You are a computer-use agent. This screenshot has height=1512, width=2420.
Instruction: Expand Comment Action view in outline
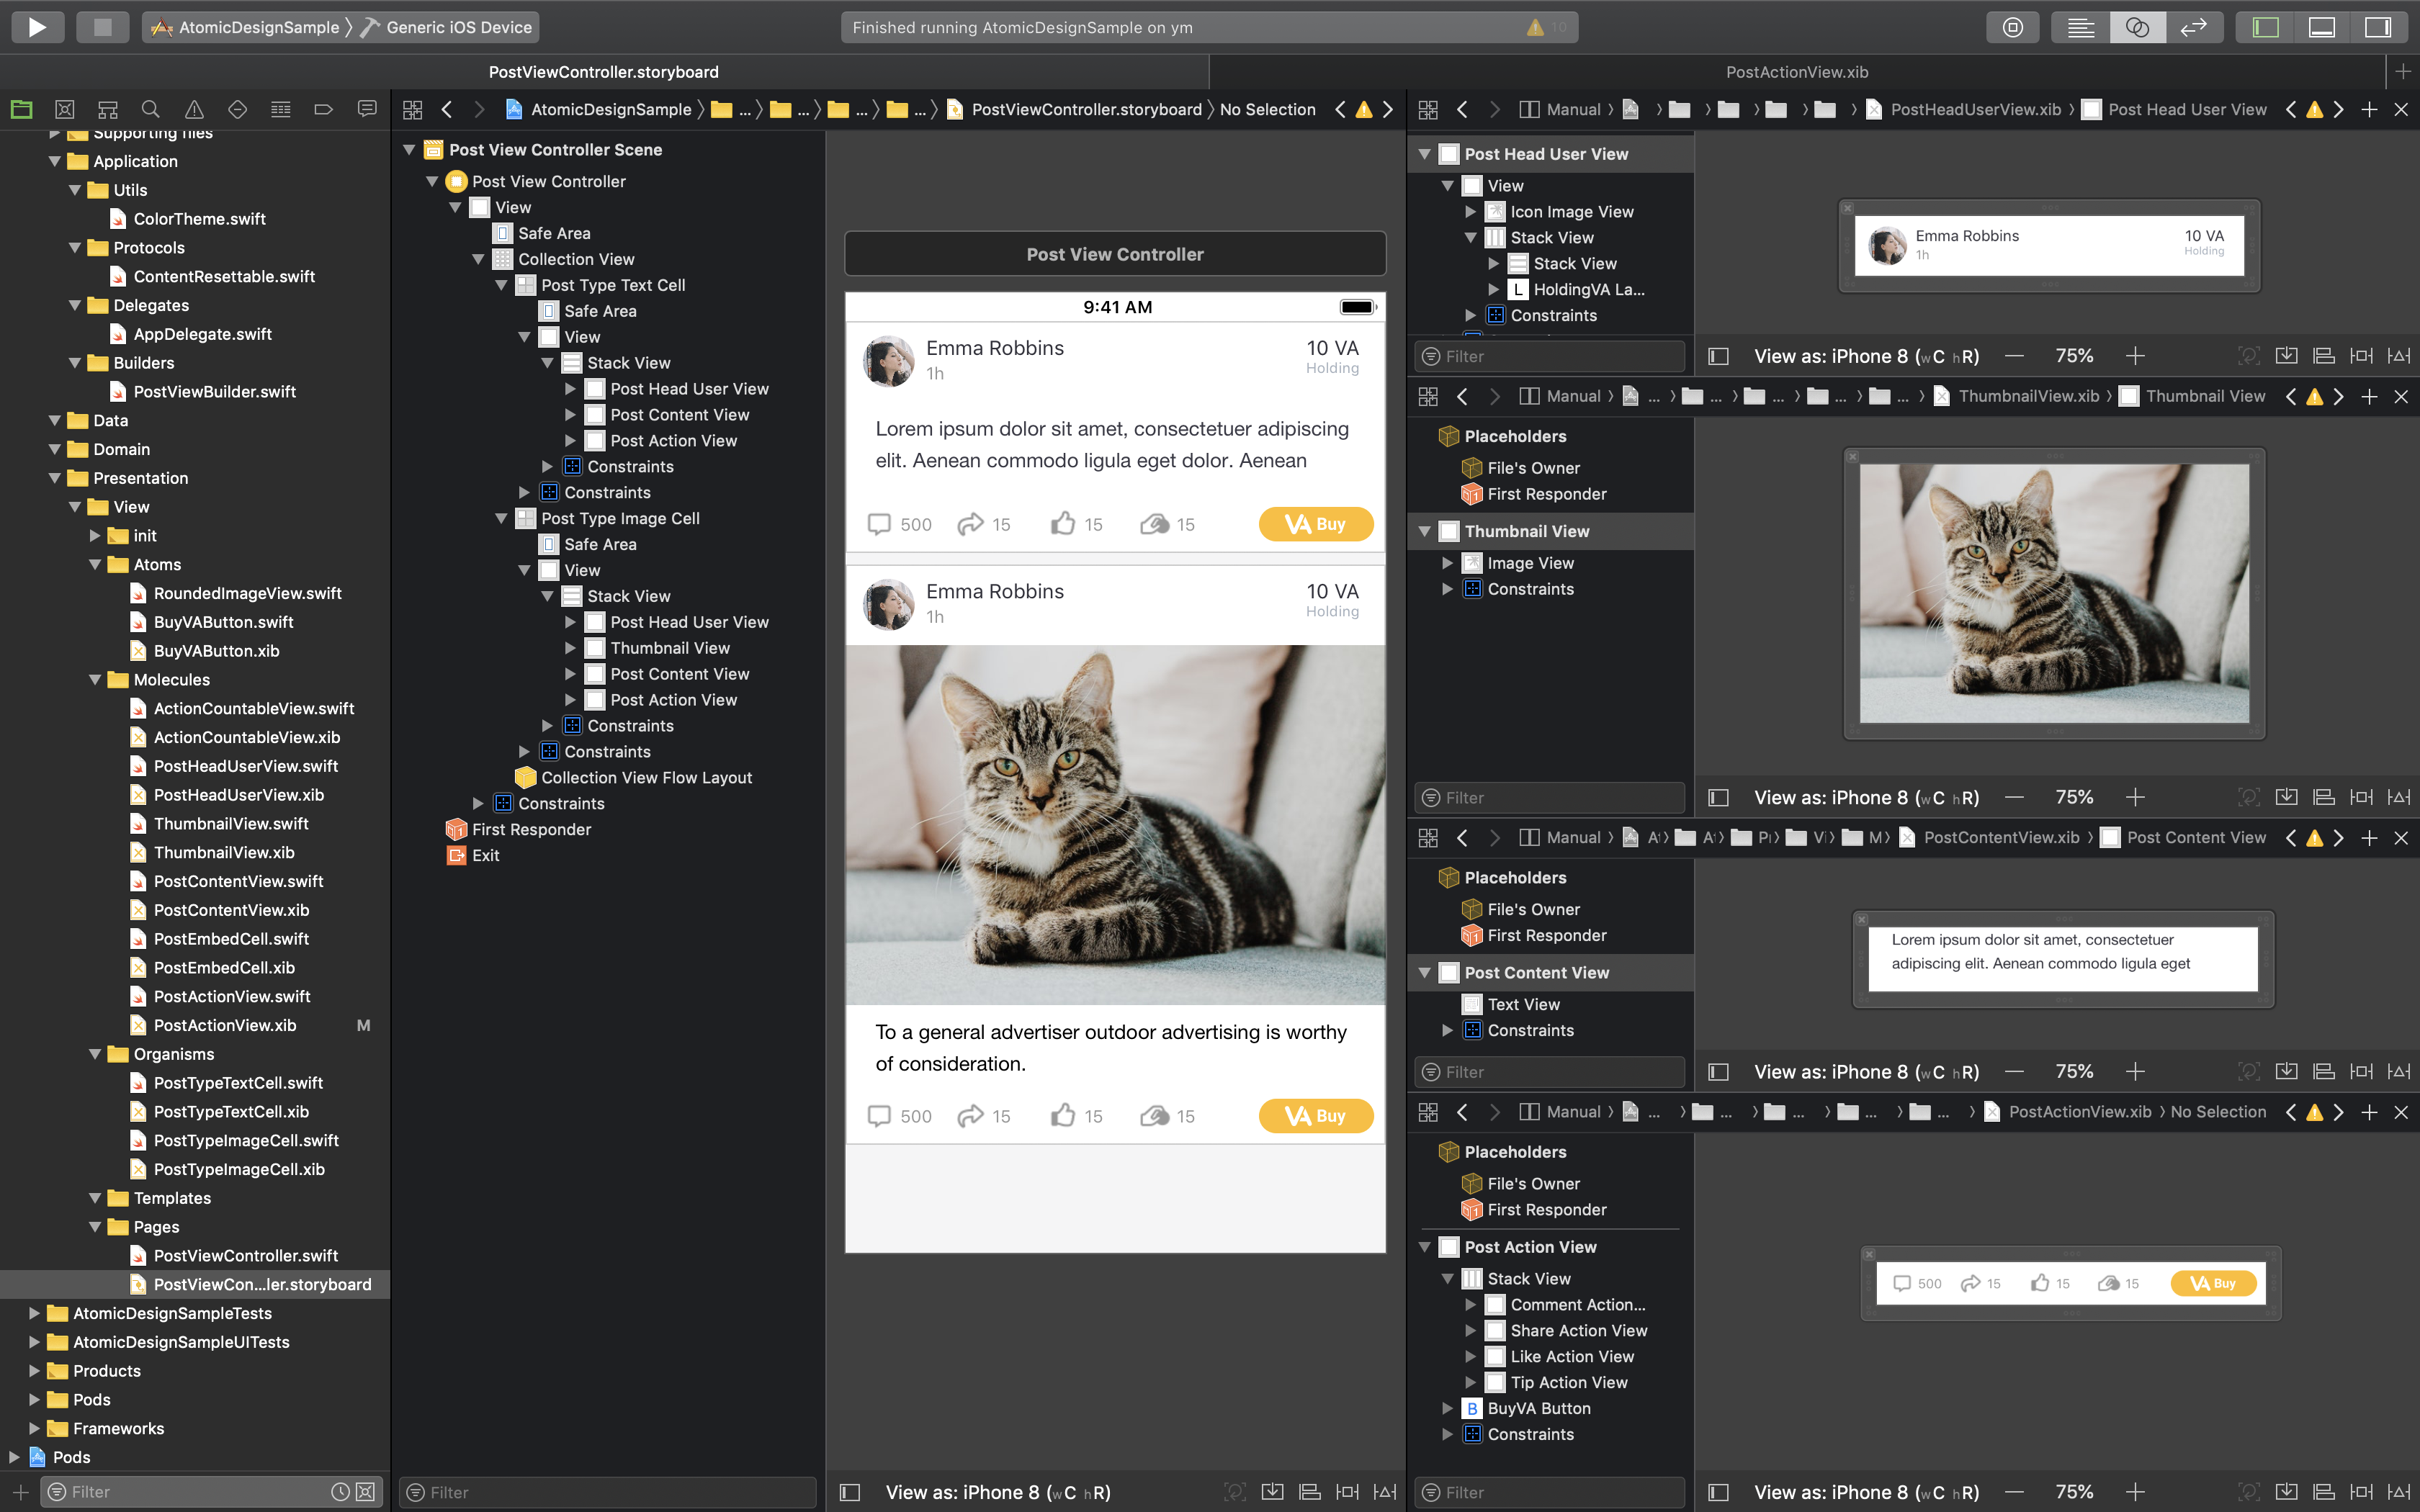point(1471,1304)
